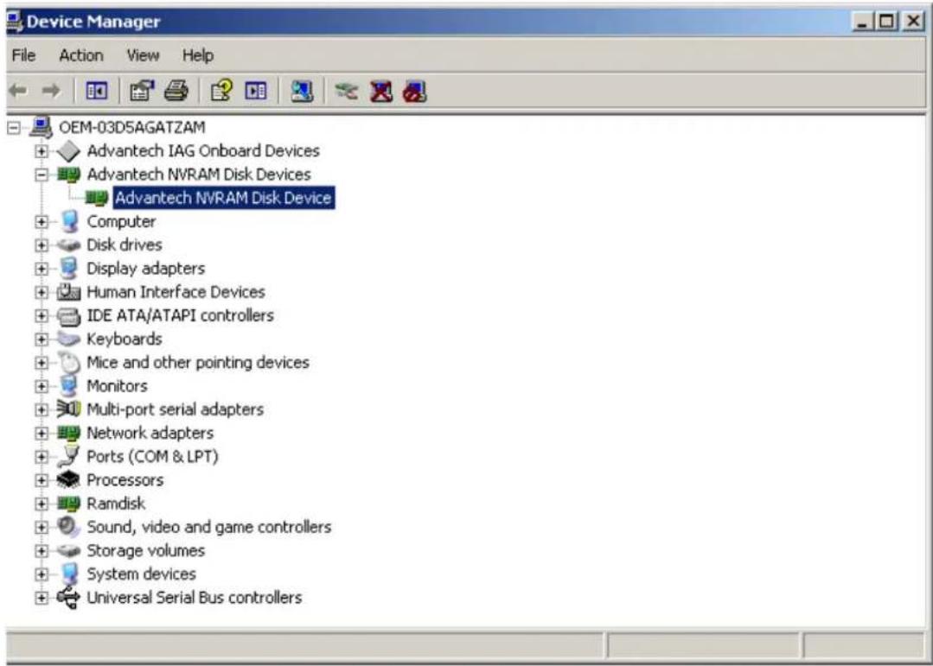Select Universal Serial Bus controllers label
Screen dimensions: 933x666
pyautogui.click(x=195, y=598)
